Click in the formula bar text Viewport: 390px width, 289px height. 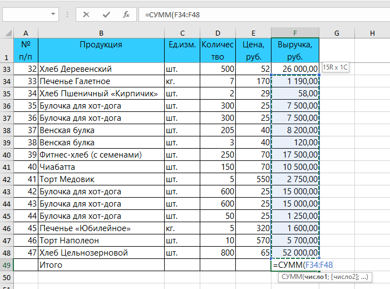coord(172,14)
